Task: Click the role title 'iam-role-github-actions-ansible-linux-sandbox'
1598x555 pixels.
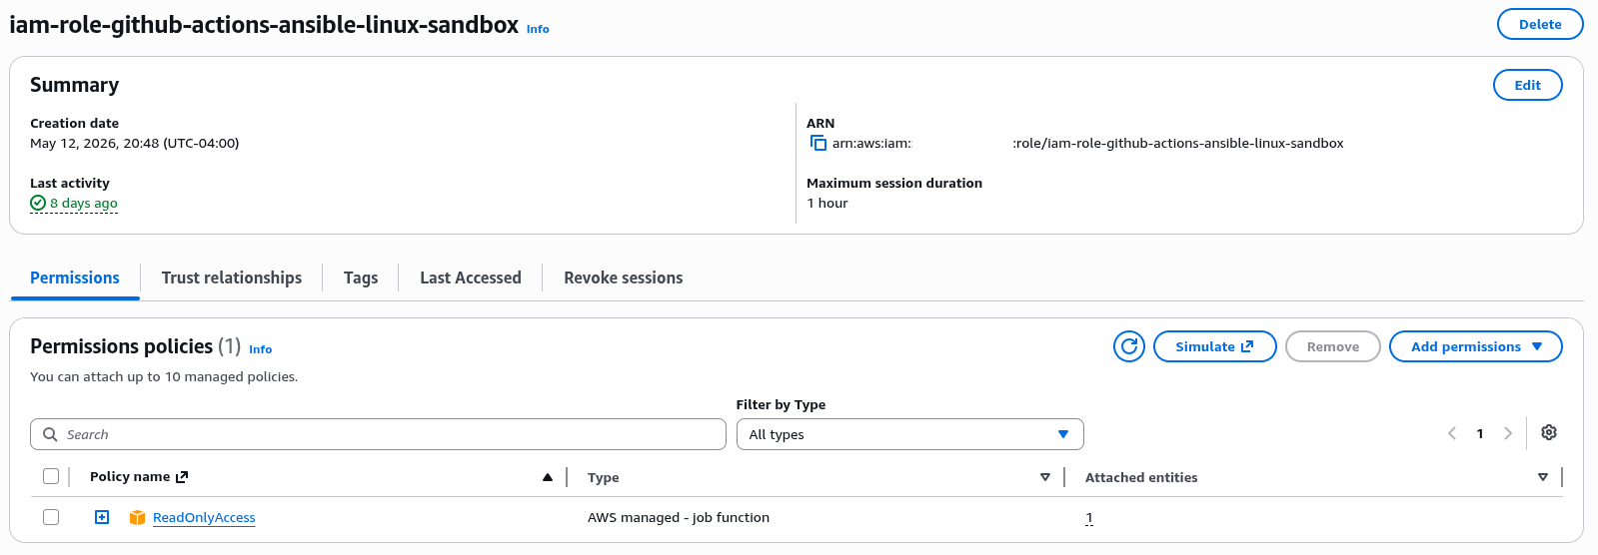Action: click(x=264, y=24)
